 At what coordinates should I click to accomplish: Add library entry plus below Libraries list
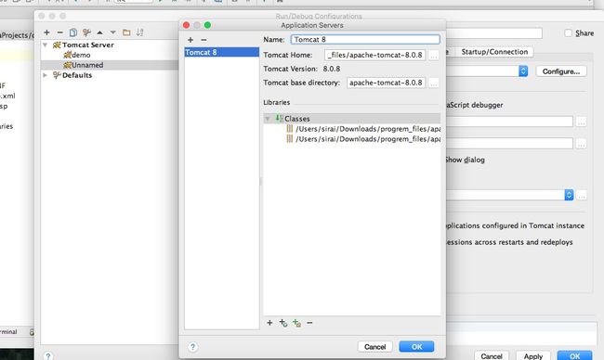point(269,323)
